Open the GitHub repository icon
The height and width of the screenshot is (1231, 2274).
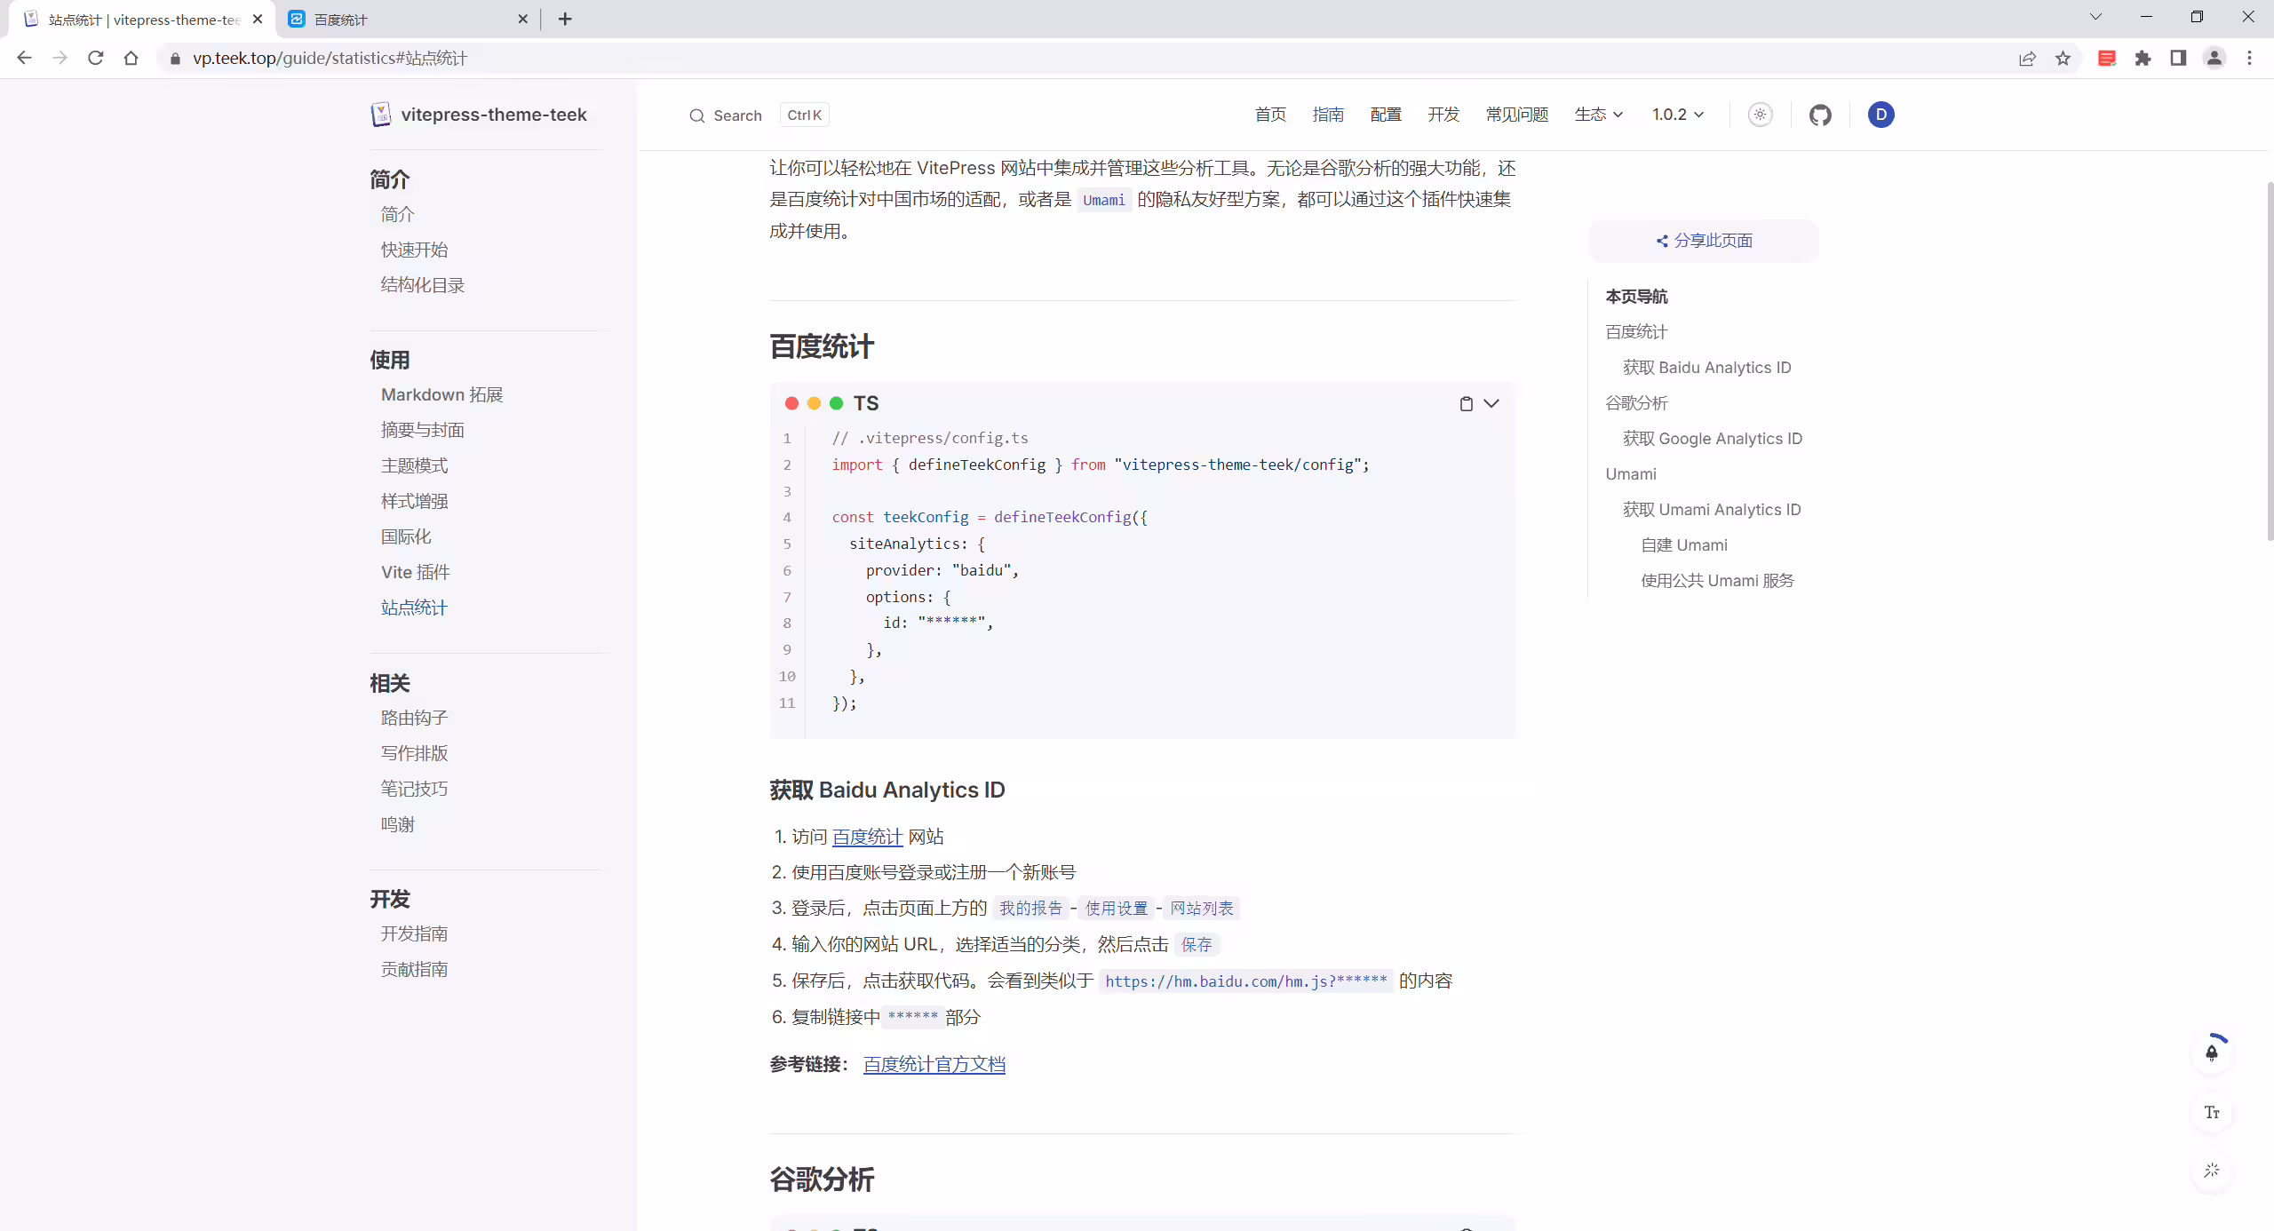coord(1820,115)
